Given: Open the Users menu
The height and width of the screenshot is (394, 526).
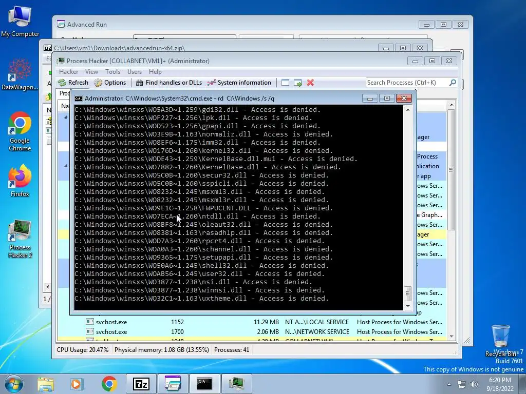Looking at the screenshot, I should pyautogui.click(x=135, y=72).
